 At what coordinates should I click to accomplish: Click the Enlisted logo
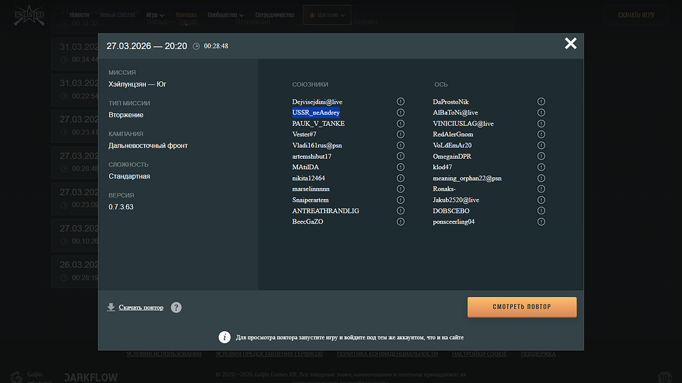(x=29, y=16)
